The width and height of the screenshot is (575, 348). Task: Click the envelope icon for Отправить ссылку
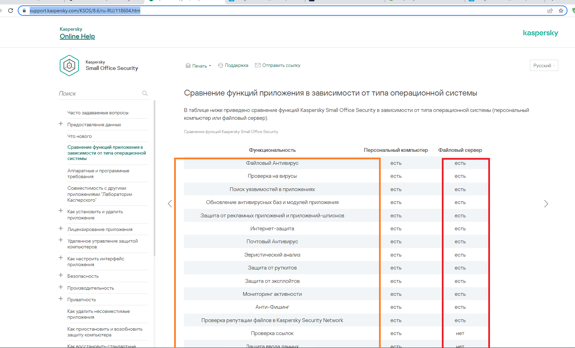[258, 65]
